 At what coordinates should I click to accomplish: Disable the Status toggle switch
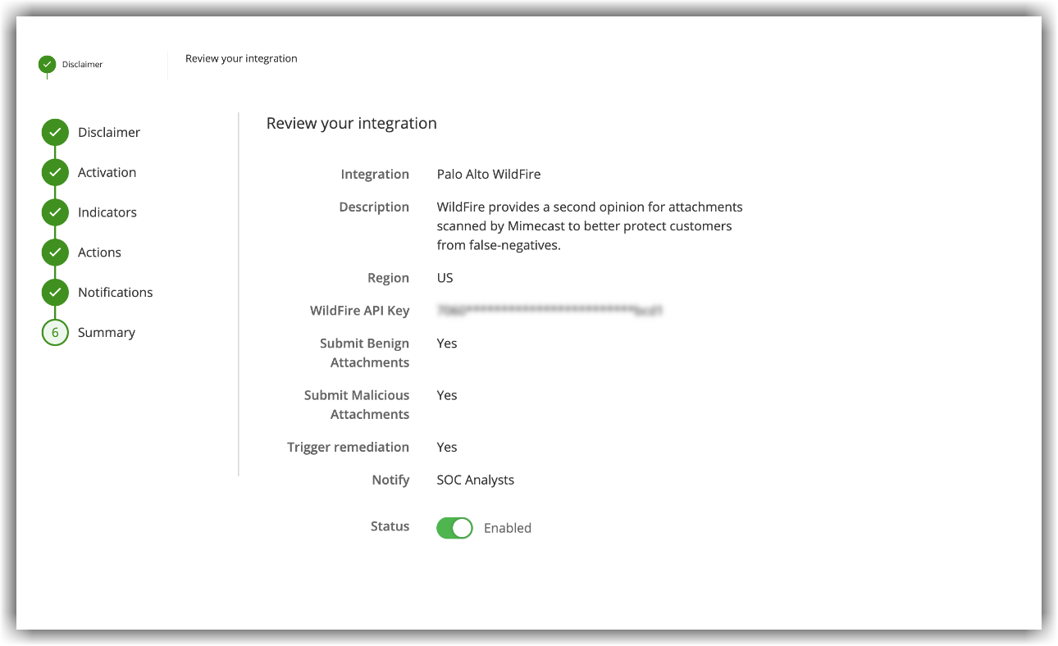click(x=454, y=528)
